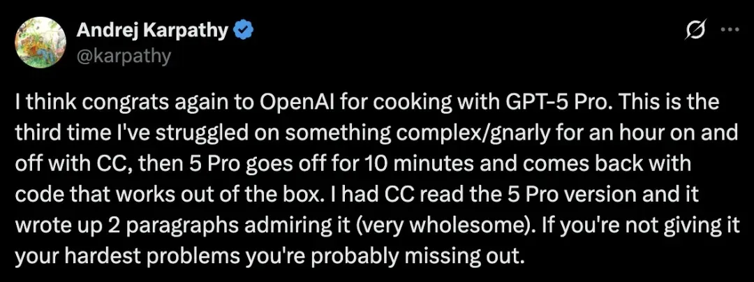The width and height of the screenshot is (754, 282).
Task: Open Andrej Karpathy's profile avatar
Action: click(41, 44)
